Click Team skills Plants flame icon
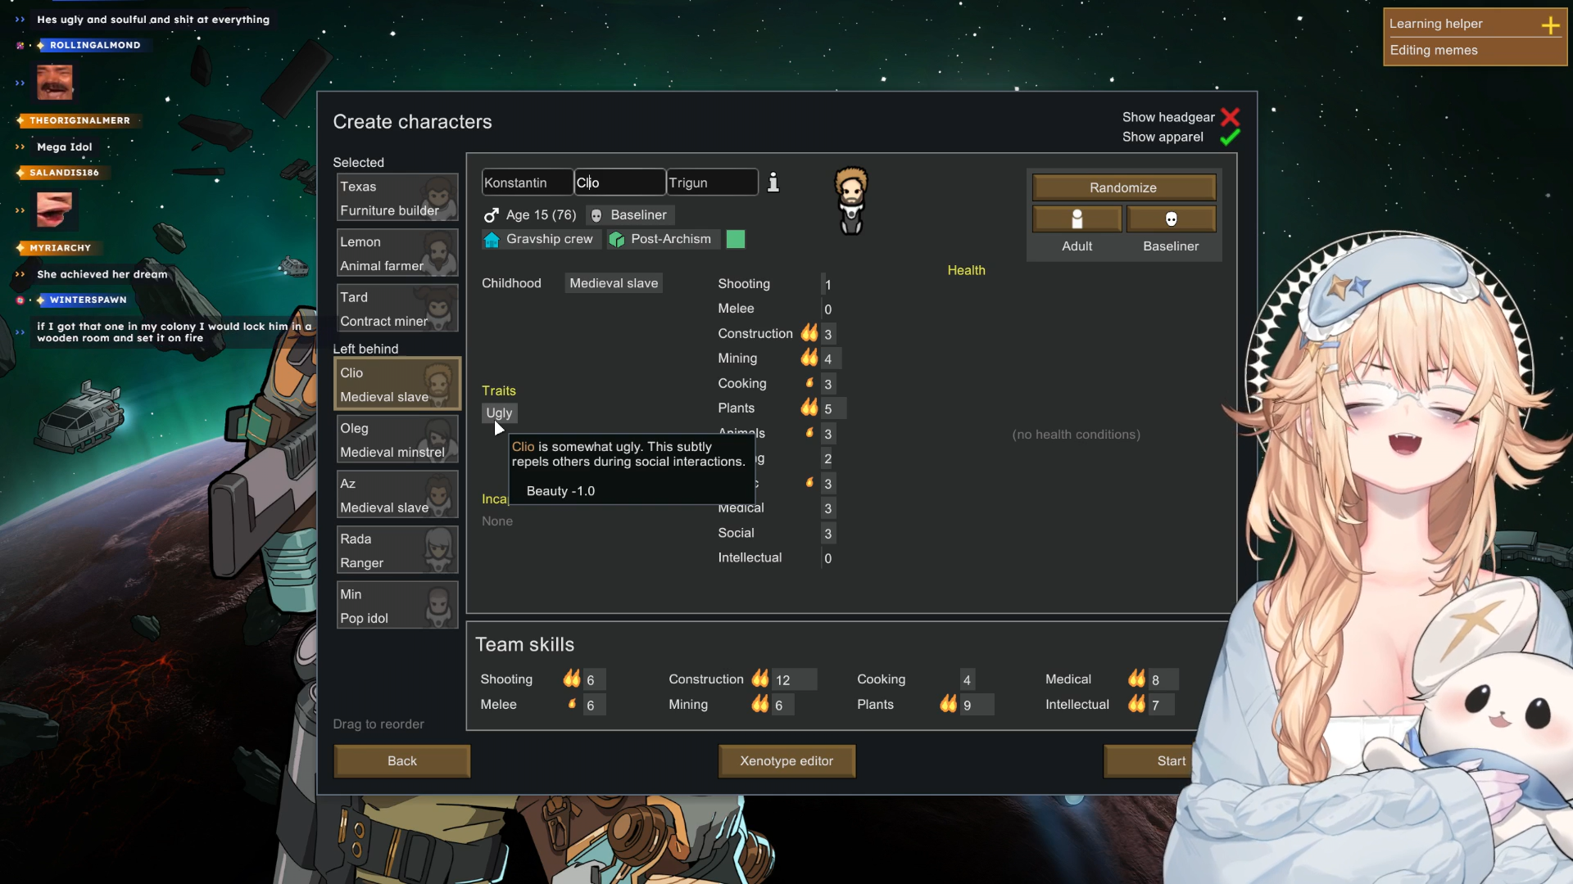Screen dimensions: 1573x884 point(948,703)
